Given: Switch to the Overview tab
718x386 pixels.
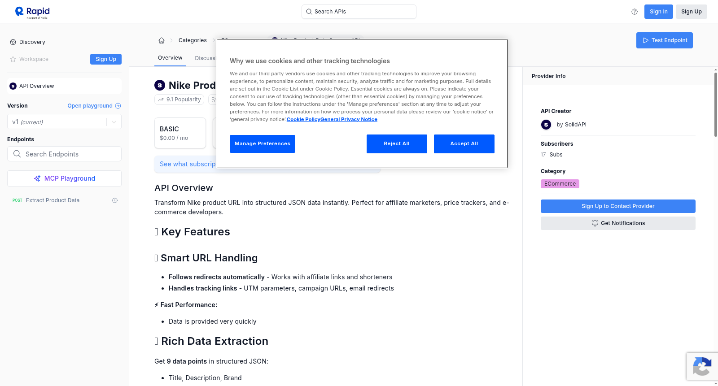Looking at the screenshot, I should pyautogui.click(x=170, y=58).
